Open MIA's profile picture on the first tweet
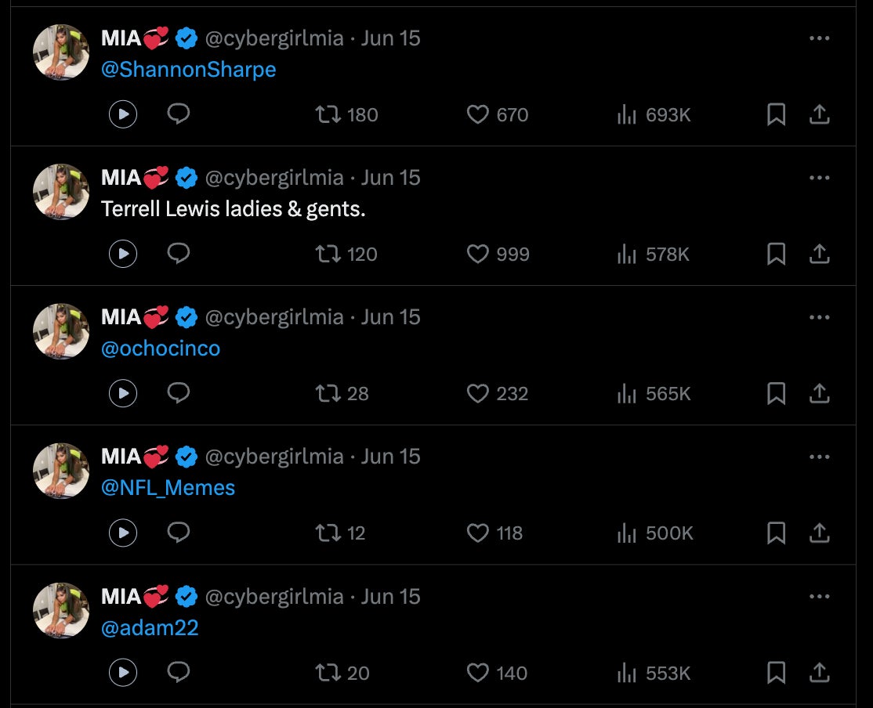 tap(61, 52)
